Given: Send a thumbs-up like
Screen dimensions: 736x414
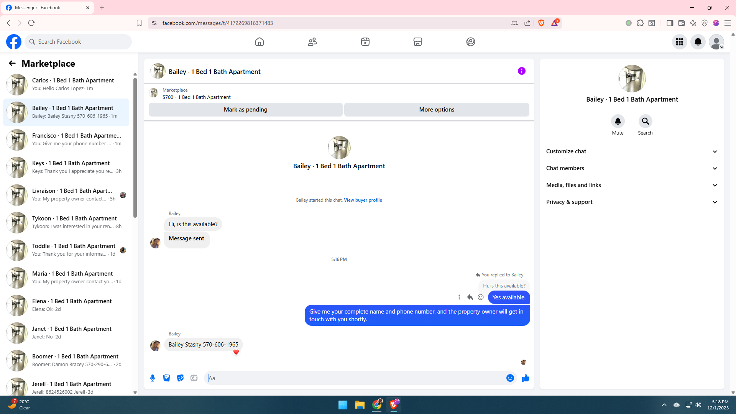Looking at the screenshot, I should (x=525, y=378).
